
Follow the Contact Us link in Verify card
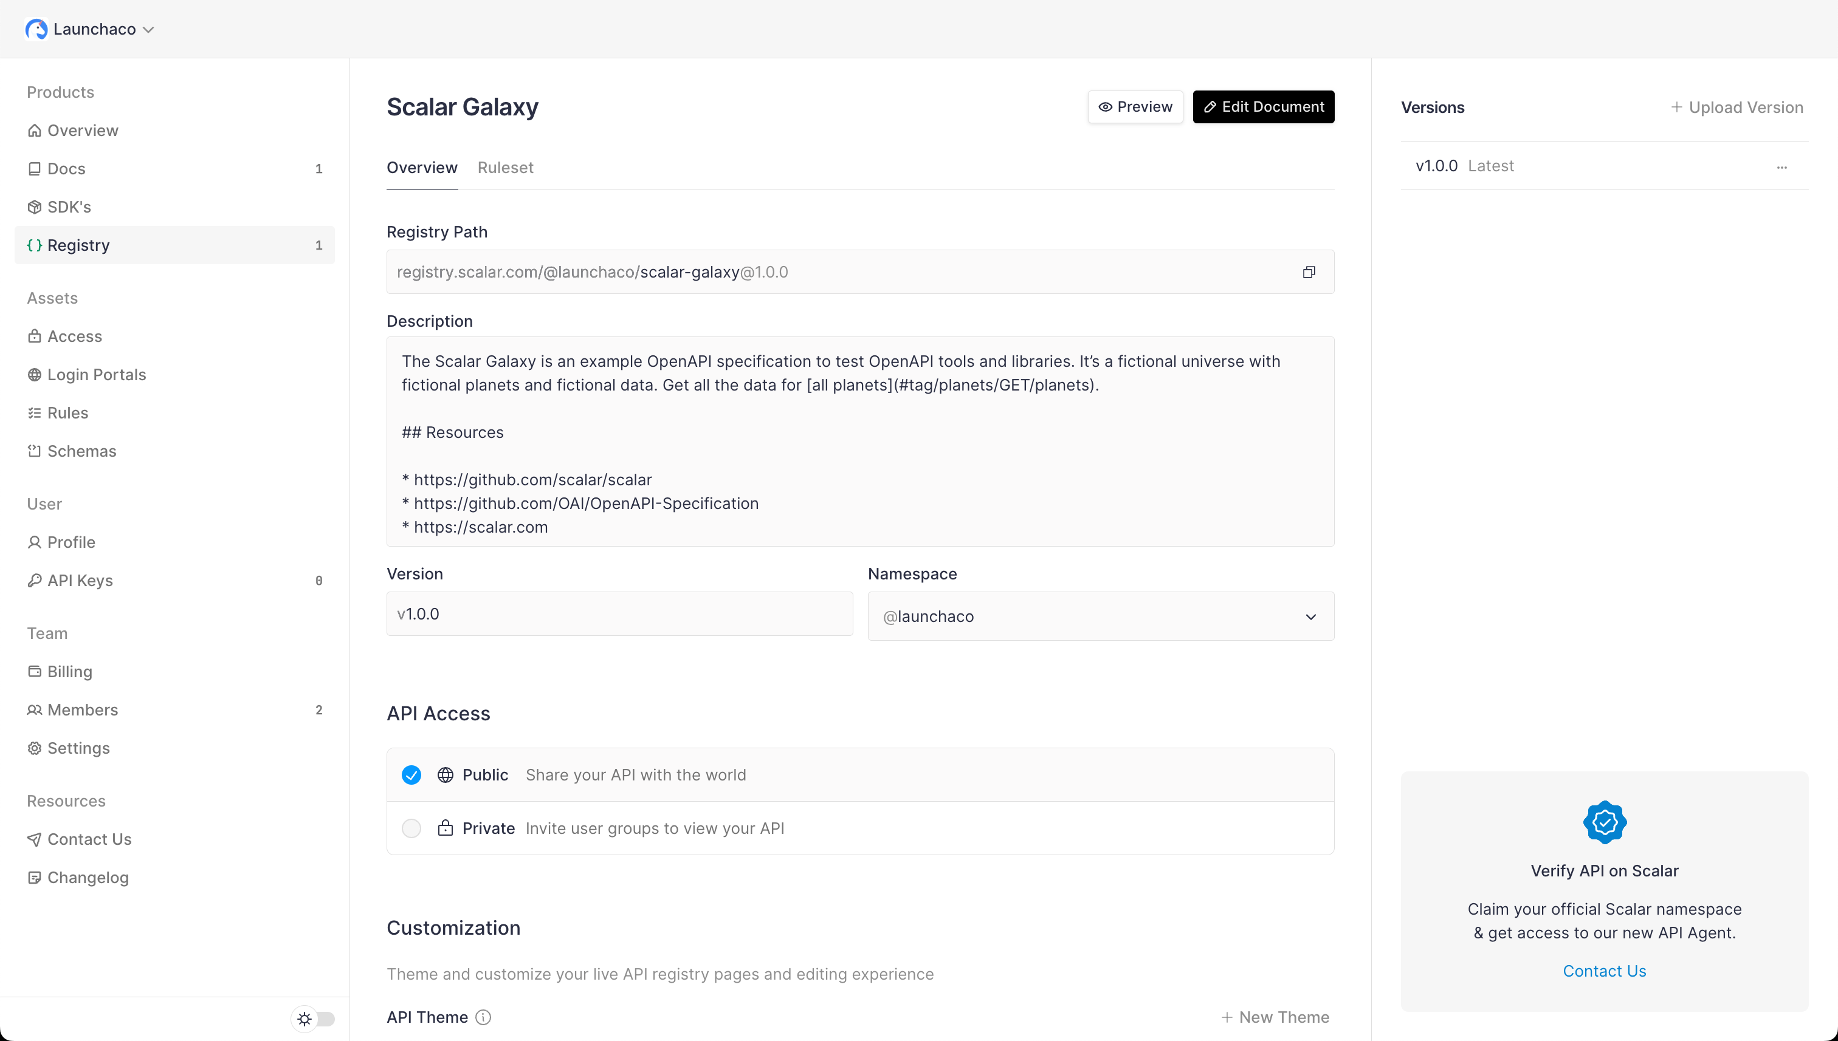(1604, 971)
